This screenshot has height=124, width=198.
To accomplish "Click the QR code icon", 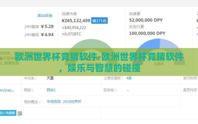I will point(20,114).
